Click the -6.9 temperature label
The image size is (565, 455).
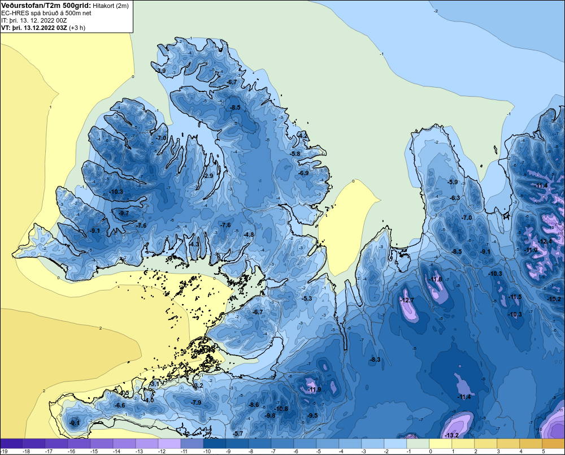[x=303, y=173]
